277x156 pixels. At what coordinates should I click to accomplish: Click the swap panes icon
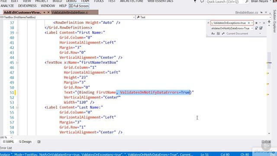click(39, 142)
